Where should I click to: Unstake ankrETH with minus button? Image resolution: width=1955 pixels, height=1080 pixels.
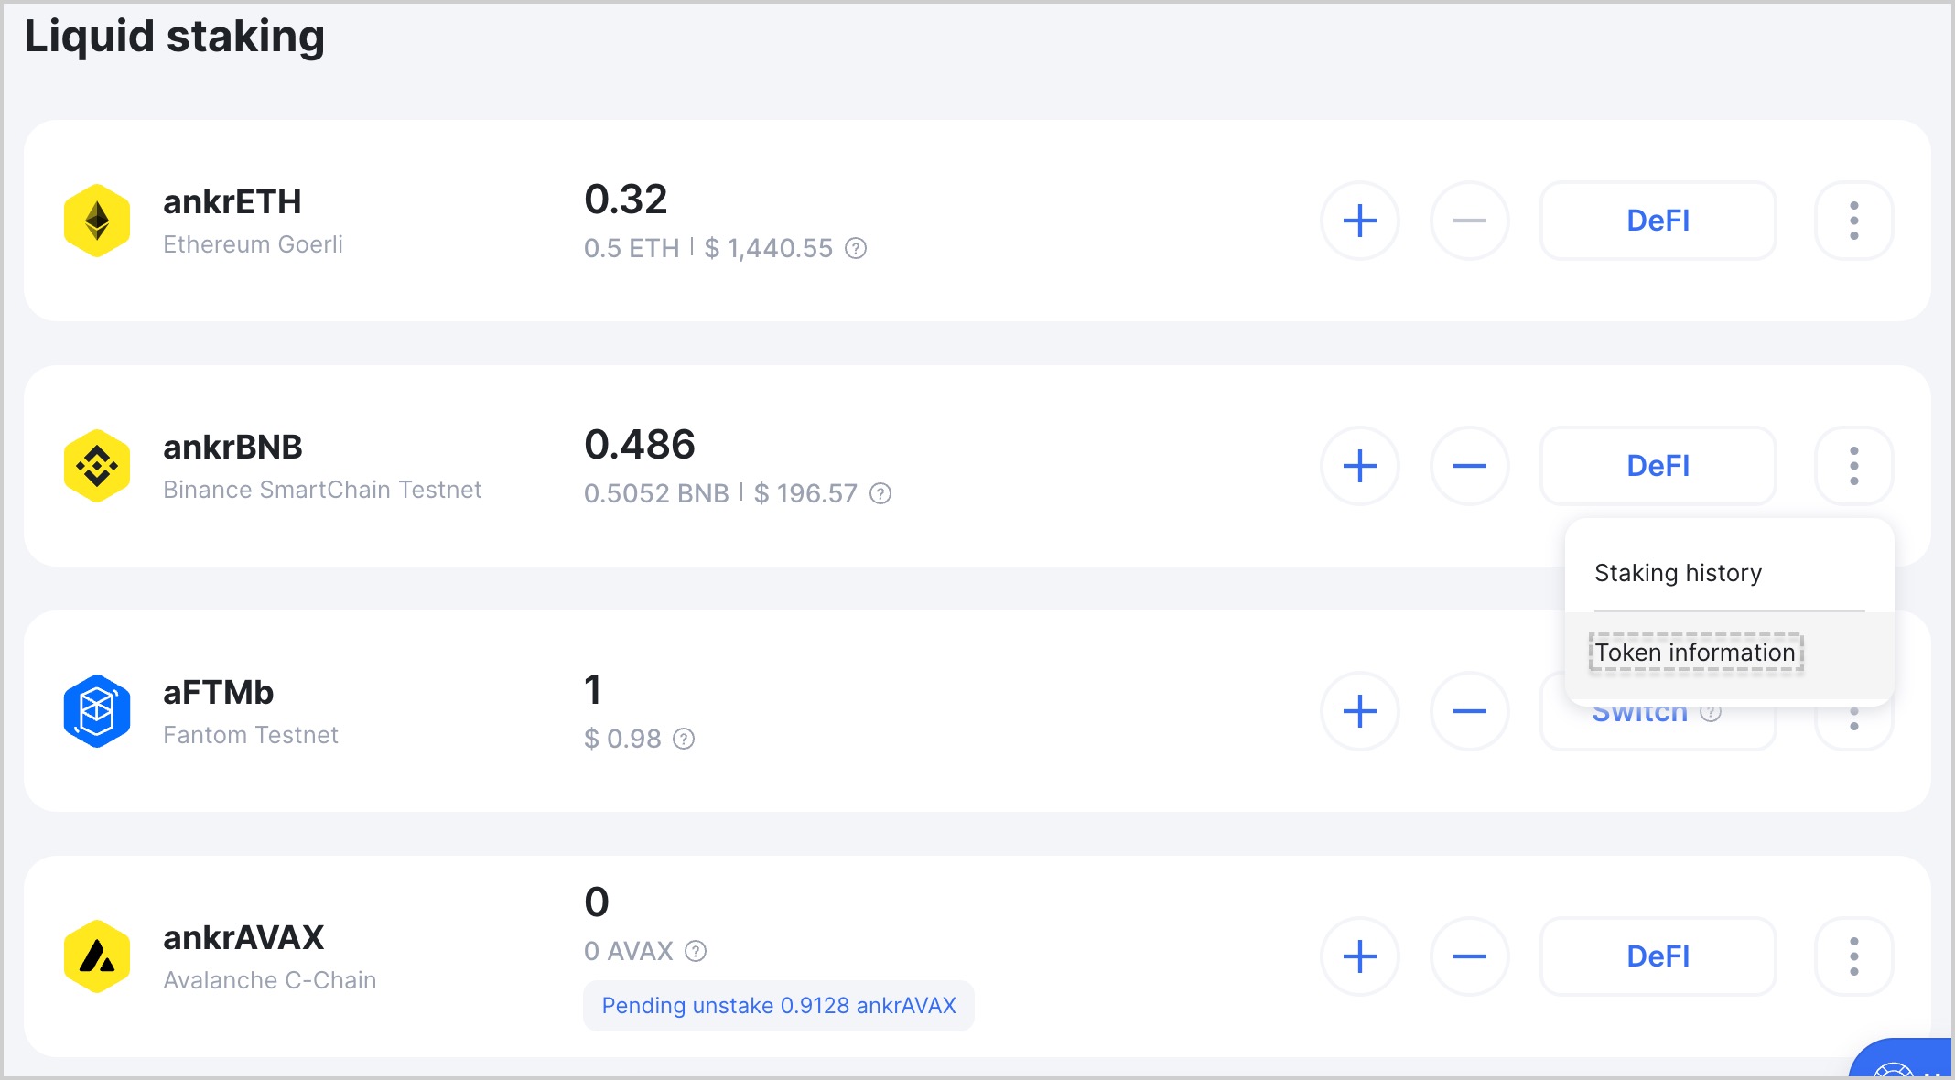tap(1470, 221)
